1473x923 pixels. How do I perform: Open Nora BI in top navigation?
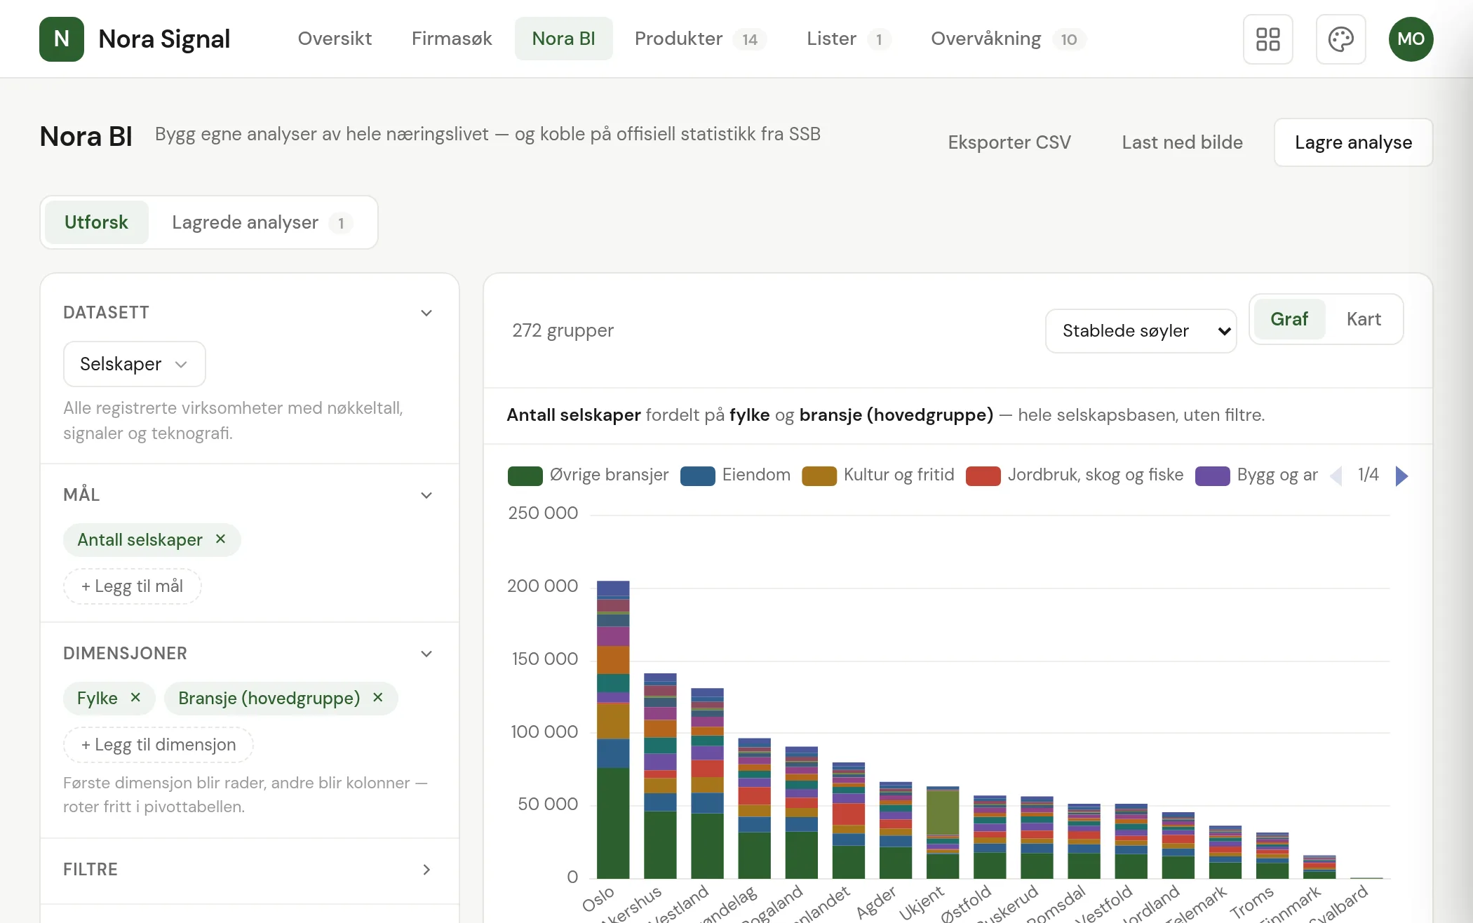[563, 39]
